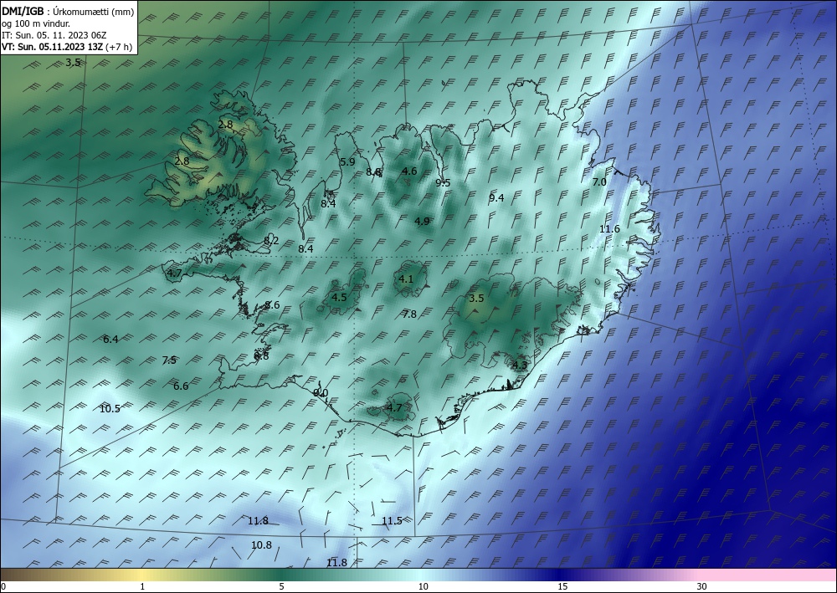
Task: Click the 4.9 precipitation value
Action: click(422, 222)
